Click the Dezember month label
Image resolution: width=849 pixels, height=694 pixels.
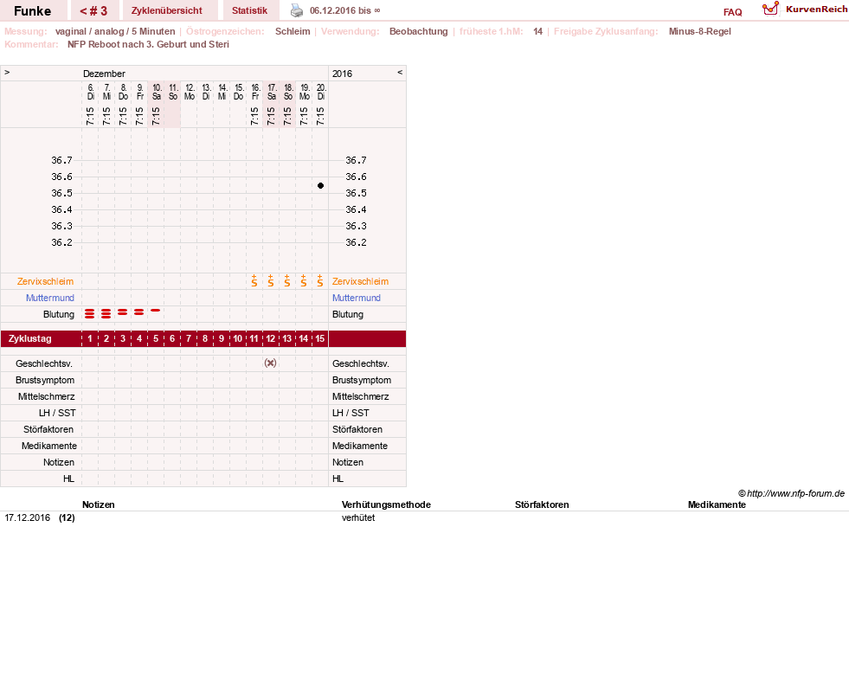tap(104, 74)
